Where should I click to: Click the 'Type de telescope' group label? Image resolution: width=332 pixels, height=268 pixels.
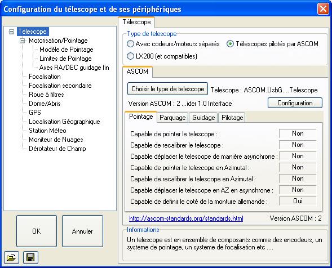pyautogui.click(x=152, y=34)
